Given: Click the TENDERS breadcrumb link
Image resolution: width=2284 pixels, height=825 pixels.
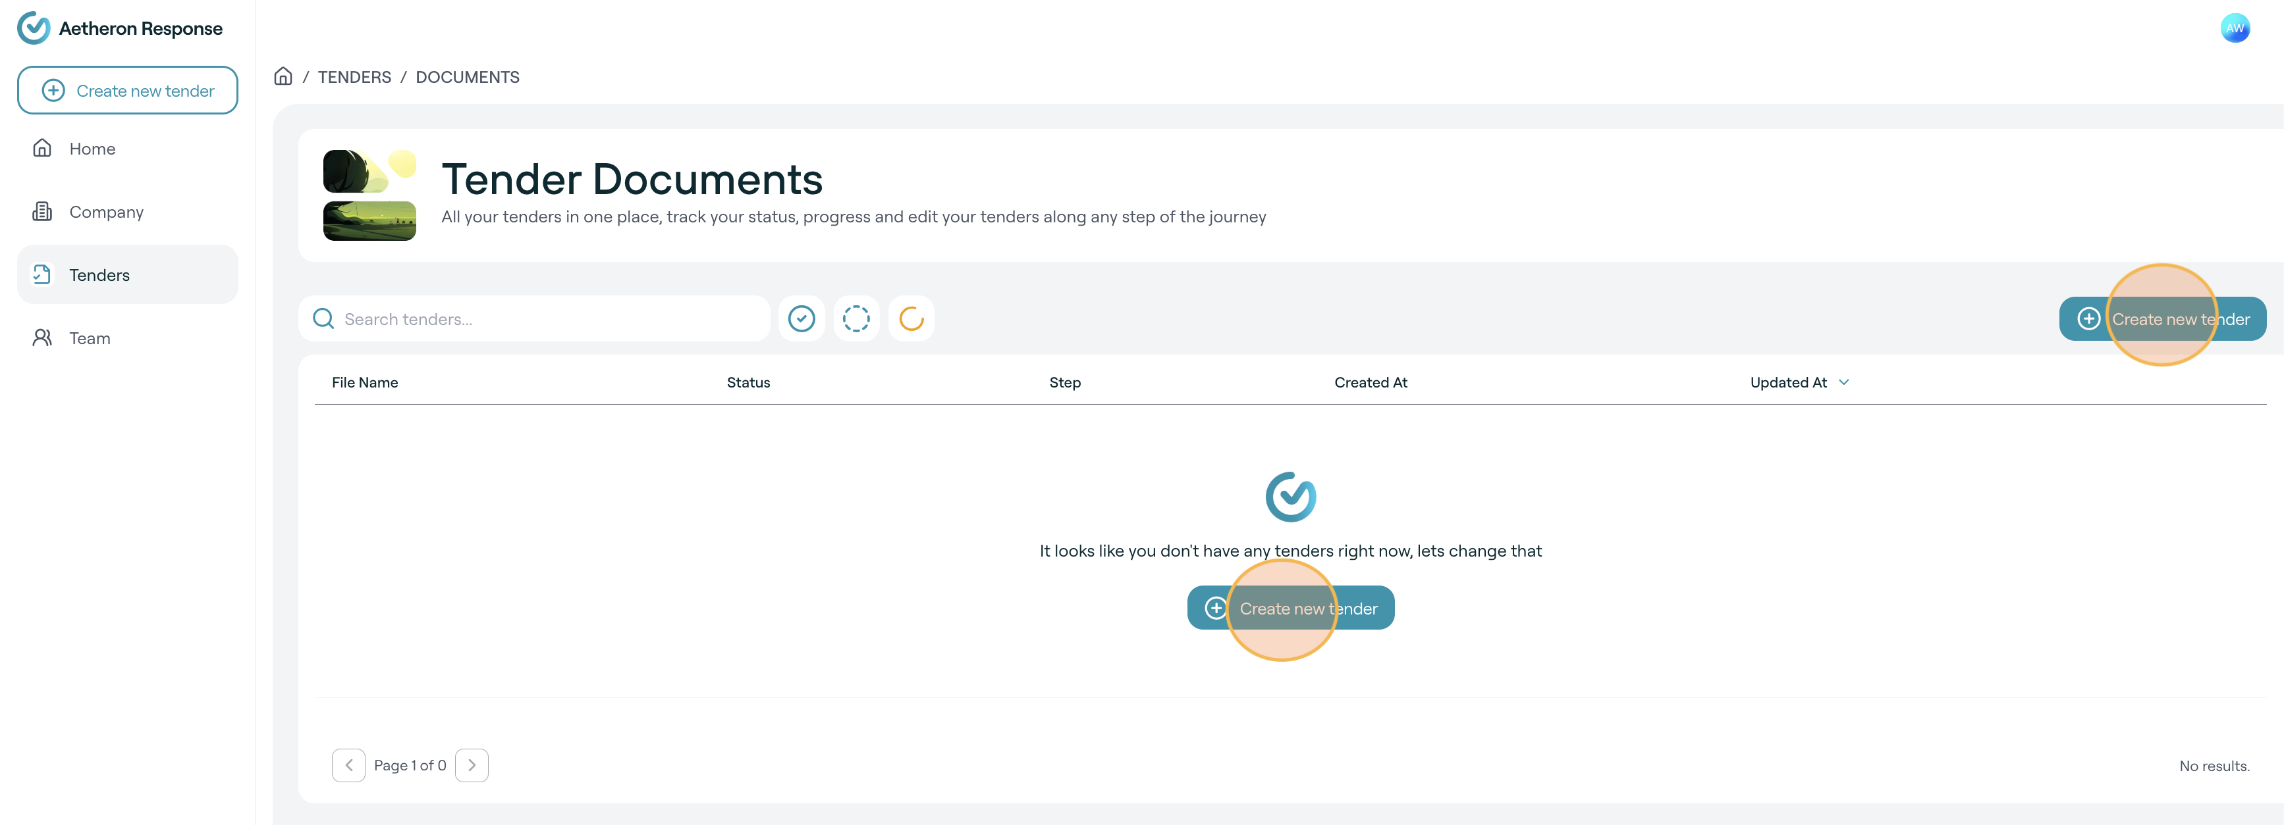Looking at the screenshot, I should click(354, 77).
